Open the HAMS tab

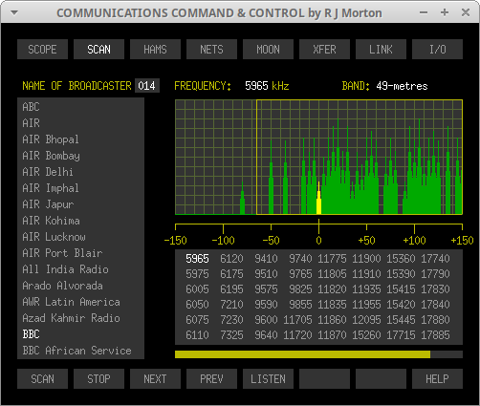pos(155,50)
